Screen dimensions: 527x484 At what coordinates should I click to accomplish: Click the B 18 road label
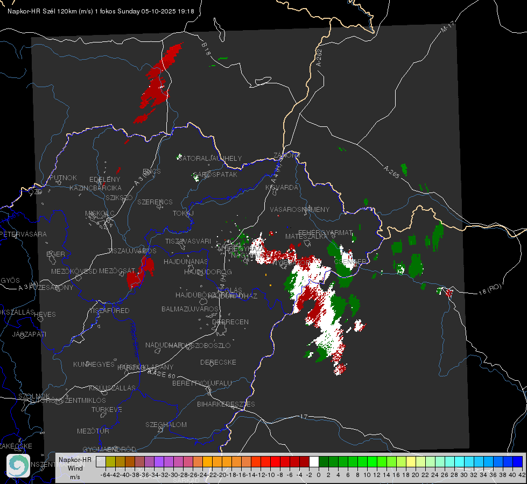tap(206, 49)
